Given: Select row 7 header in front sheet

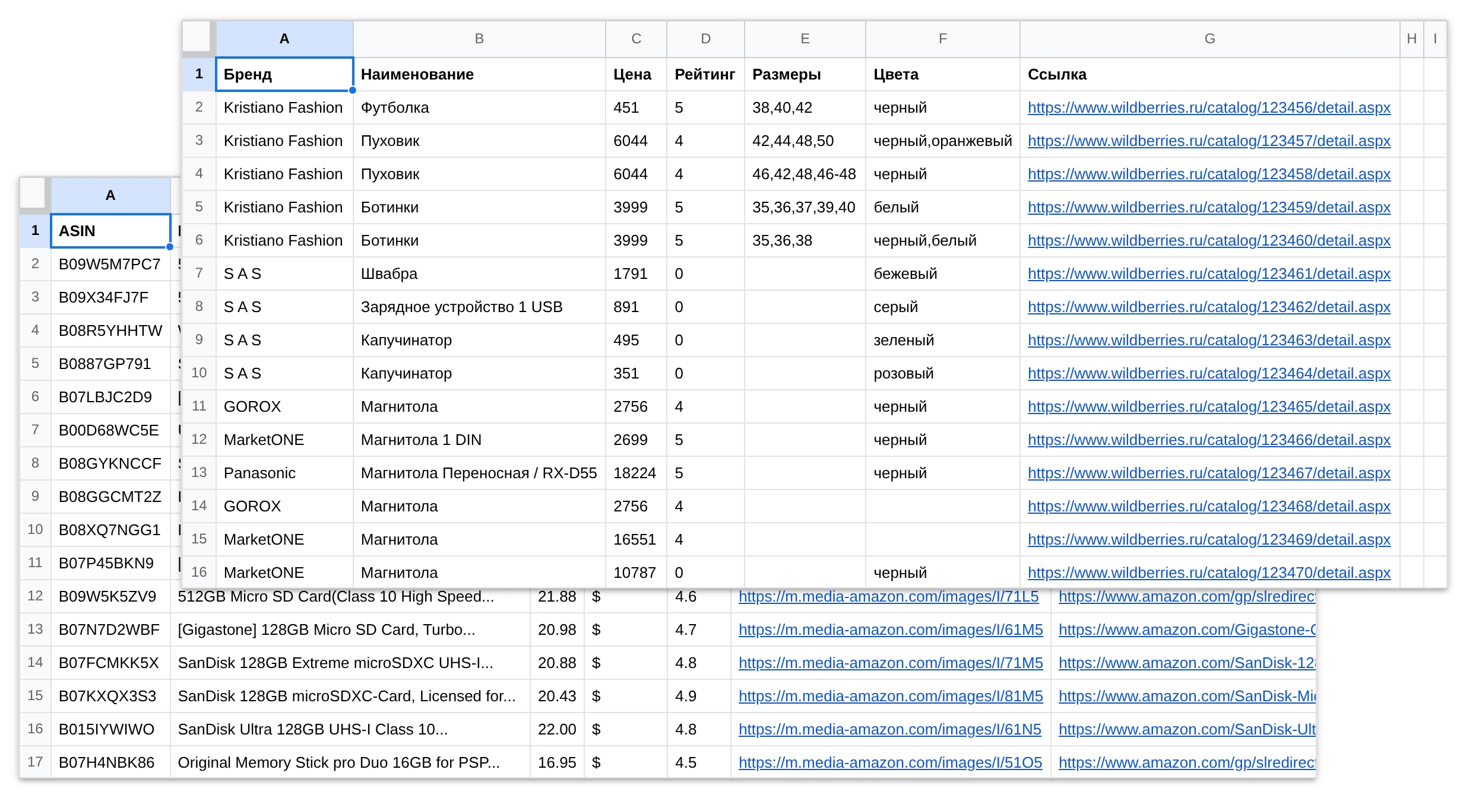Looking at the screenshot, I should click(199, 274).
